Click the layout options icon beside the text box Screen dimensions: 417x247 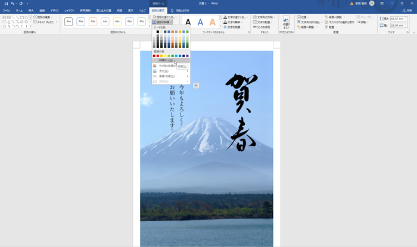pyautogui.click(x=196, y=86)
